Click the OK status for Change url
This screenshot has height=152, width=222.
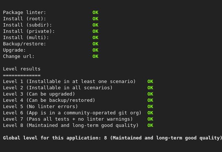[95, 56]
